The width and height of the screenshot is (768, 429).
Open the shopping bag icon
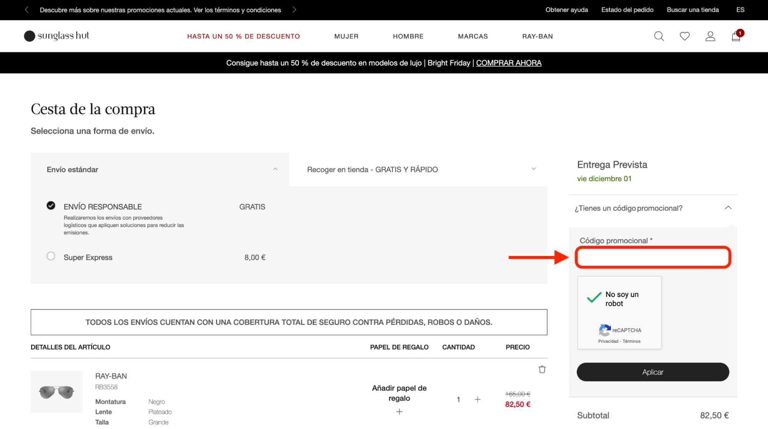pos(736,36)
